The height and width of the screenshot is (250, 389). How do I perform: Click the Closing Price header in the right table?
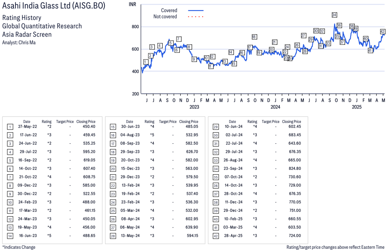292,122
